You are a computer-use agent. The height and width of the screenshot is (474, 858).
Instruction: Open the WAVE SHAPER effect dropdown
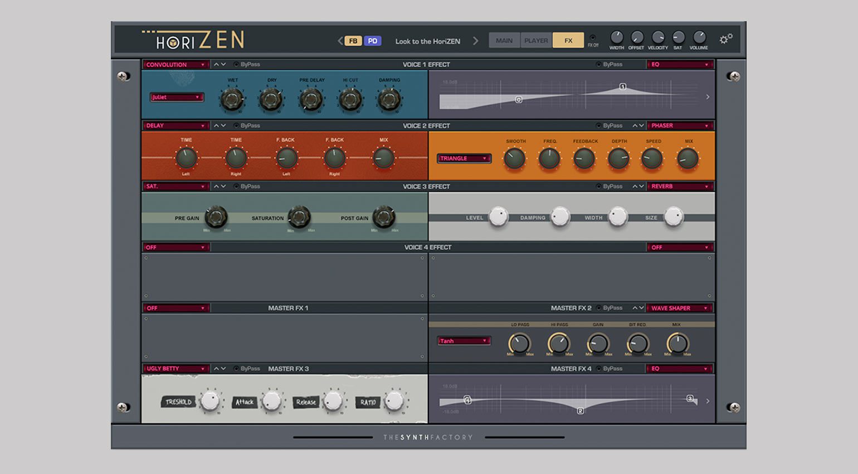680,308
